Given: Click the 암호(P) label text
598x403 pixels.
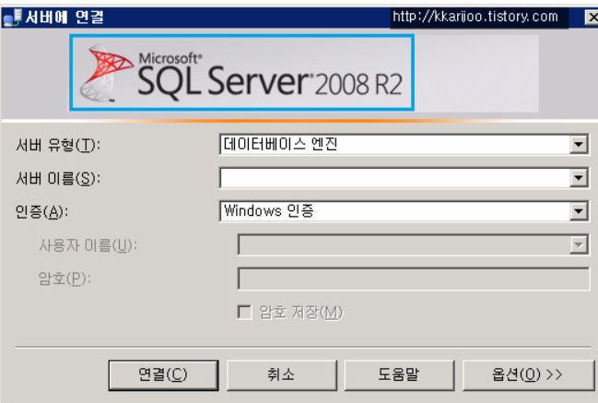Looking at the screenshot, I should (64, 279).
